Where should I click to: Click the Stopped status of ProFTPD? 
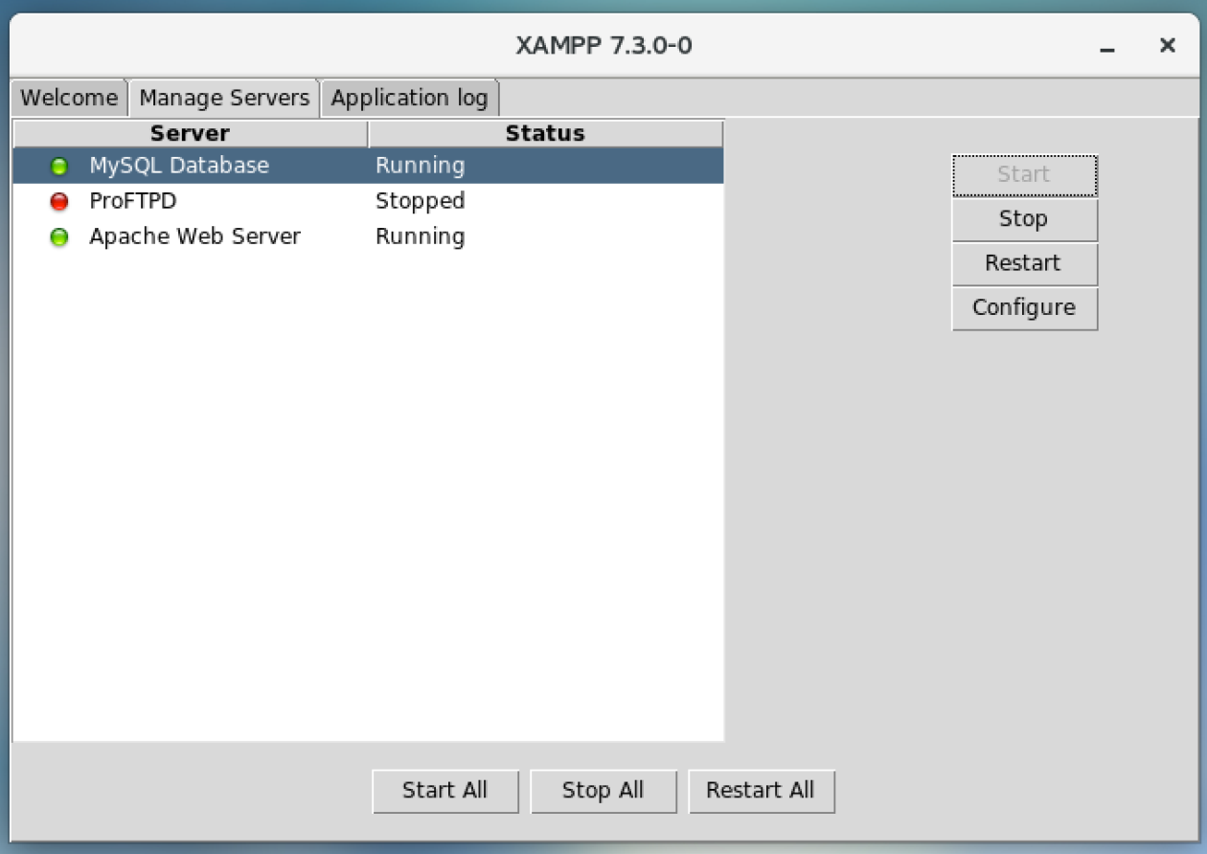420,201
